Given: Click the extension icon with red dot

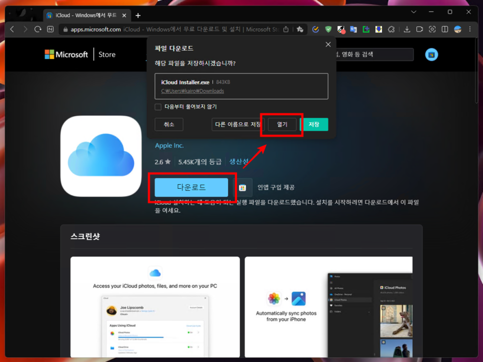Looking at the screenshot, I should [x=341, y=29].
